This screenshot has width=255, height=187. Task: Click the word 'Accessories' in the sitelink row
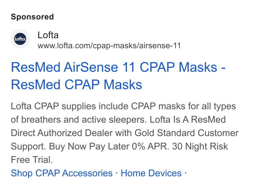[x=87, y=173]
